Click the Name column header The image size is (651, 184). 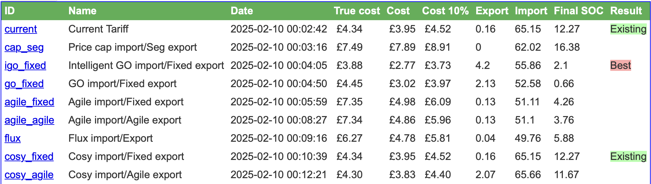pyautogui.click(x=82, y=11)
